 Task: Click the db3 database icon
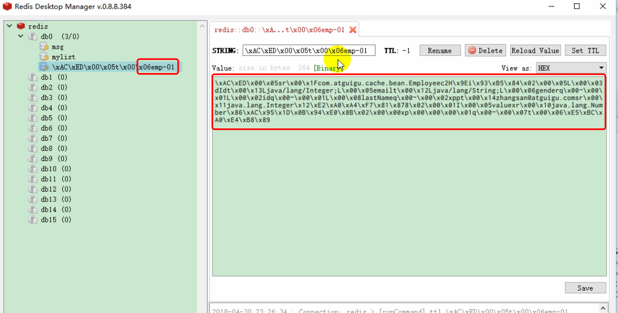(x=33, y=98)
